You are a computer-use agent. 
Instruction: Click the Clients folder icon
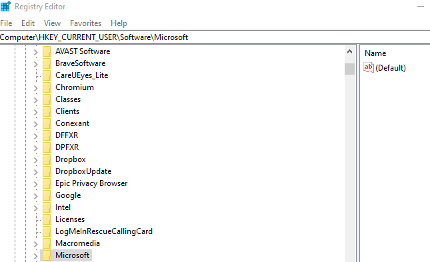pyautogui.click(x=47, y=111)
